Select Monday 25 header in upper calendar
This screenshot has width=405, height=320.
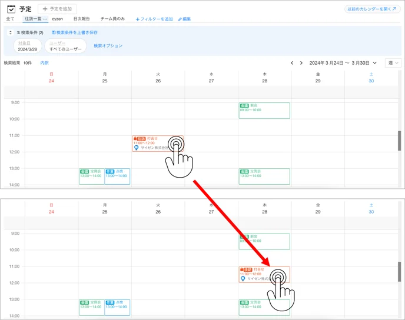[x=105, y=78]
